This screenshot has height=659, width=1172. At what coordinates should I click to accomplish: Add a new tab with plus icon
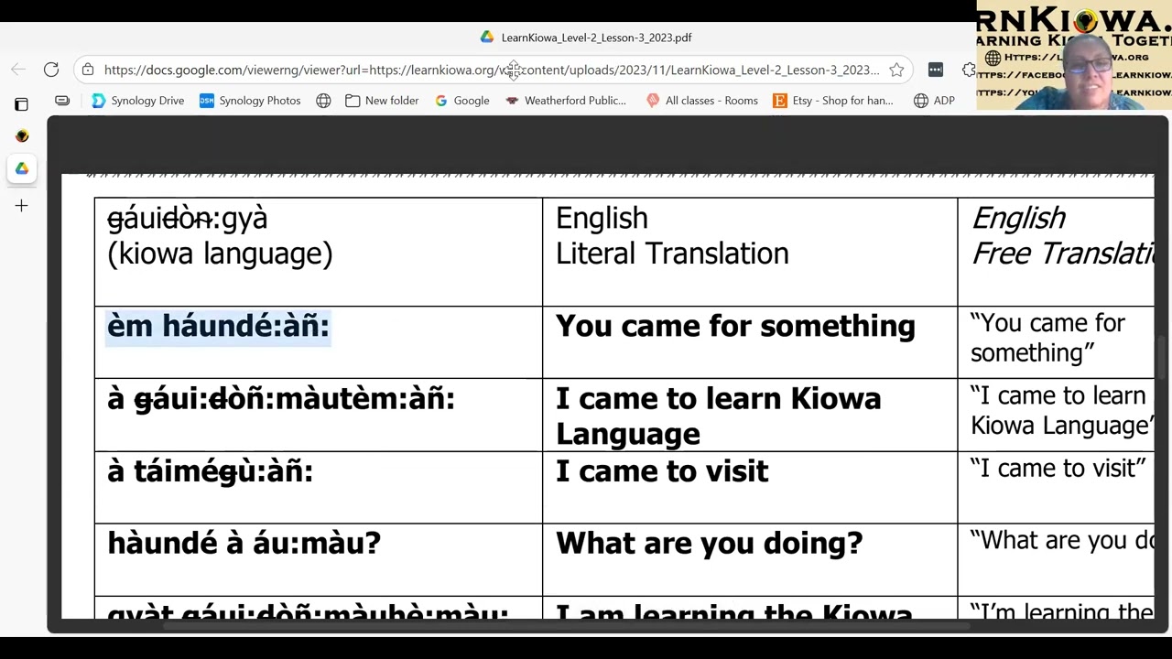[21, 206]
